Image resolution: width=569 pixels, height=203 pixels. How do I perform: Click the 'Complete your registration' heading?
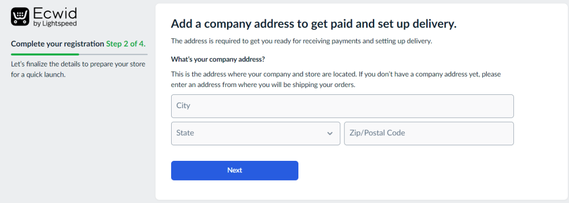57,44
